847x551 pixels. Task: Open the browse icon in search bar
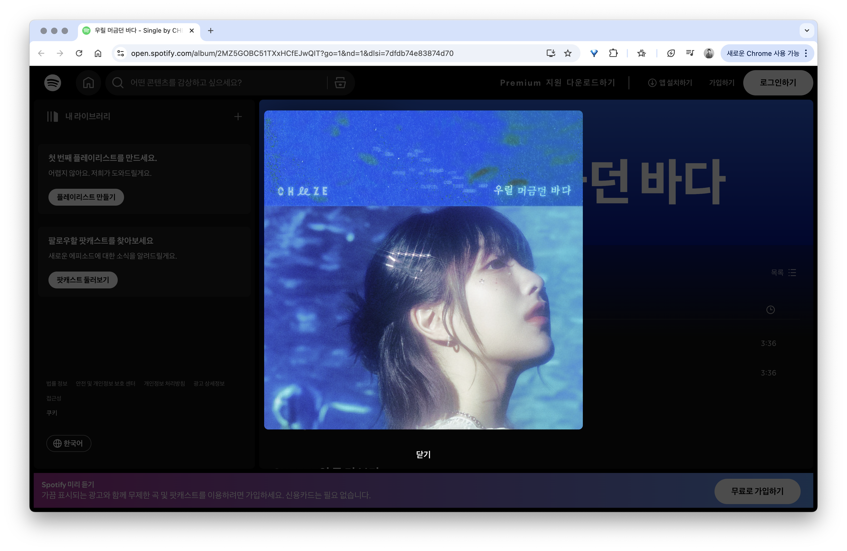340,83
